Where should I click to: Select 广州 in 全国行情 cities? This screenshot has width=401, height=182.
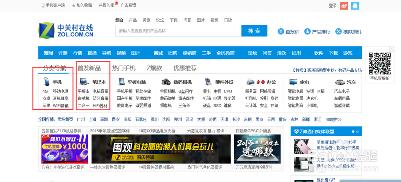coord(81,119)
